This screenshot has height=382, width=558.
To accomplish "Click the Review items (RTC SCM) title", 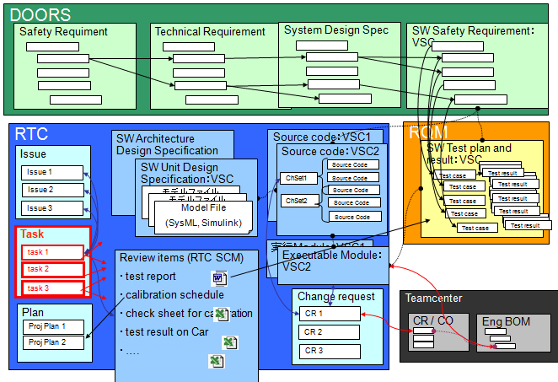I will [181, 257].
